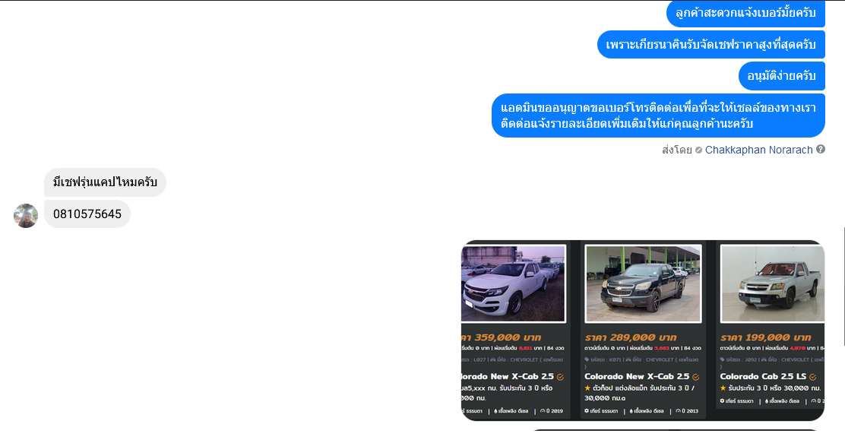
Task: Select the long message starting 'แอดมินขออนุญาตขอเบอร์โทร'
Action: tap(658, 116)
